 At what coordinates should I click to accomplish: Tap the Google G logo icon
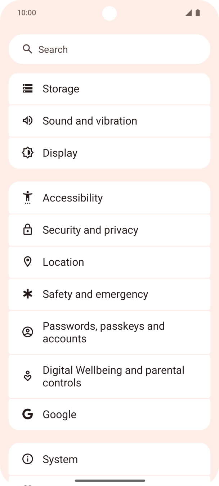pyautogui.click(x=28, y=414)
